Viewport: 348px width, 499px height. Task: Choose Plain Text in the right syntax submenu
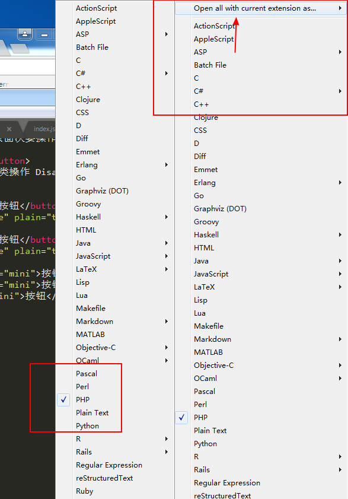(x=210, y=431)
